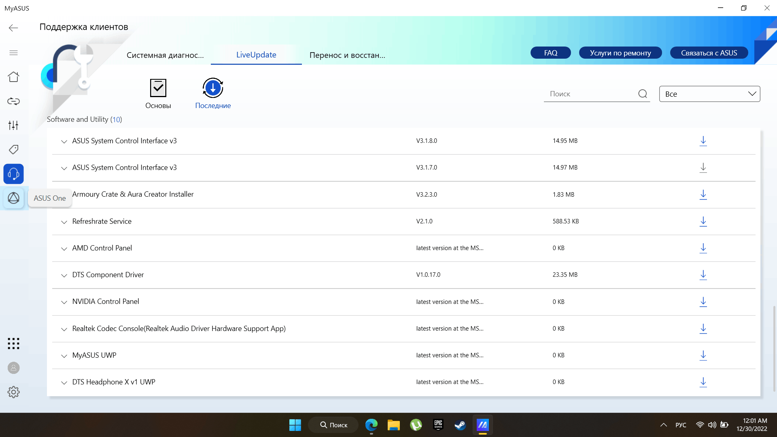The width and height of the screenshot is (777, 437).
Task: Click the Software and Utility (10) heading
Action: (84, 119)
